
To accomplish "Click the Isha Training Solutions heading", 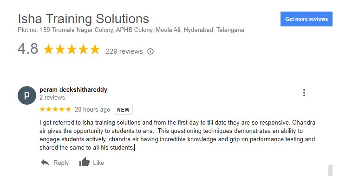I will point(84,19).
